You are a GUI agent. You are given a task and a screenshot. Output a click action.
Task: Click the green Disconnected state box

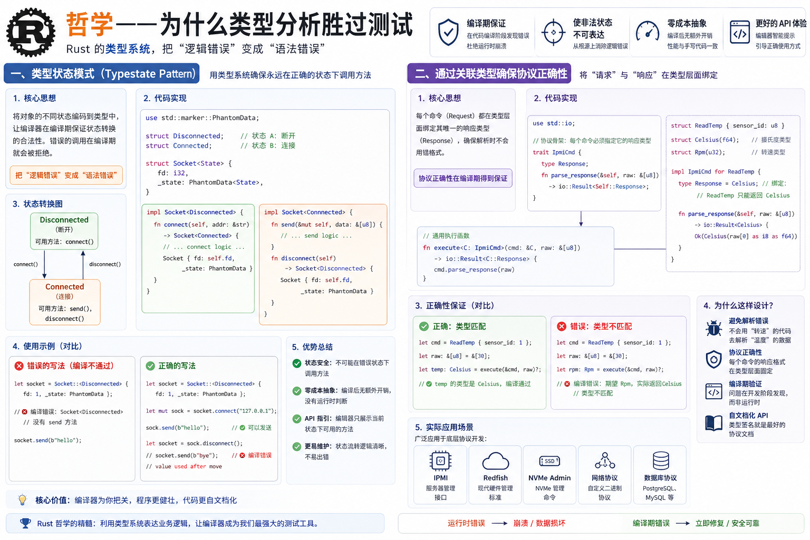[64, 230]
